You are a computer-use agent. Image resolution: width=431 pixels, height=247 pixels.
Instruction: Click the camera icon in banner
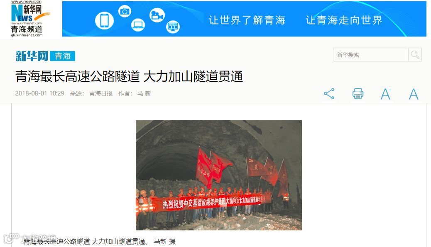[125, 11]
